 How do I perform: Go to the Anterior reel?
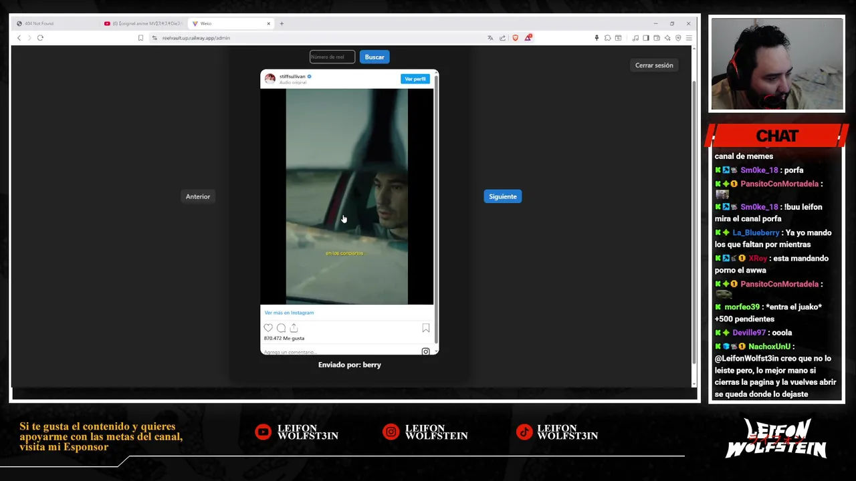pyautogui.click(x=198, y=196)
